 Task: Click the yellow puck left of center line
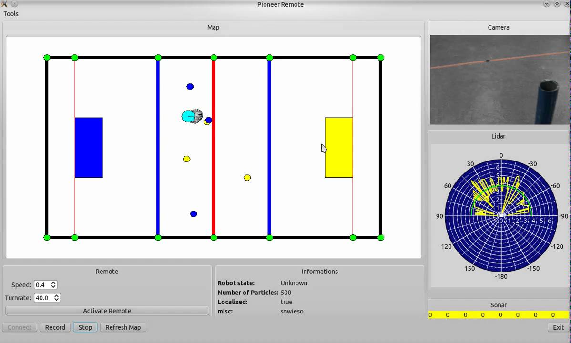point(186,159)
